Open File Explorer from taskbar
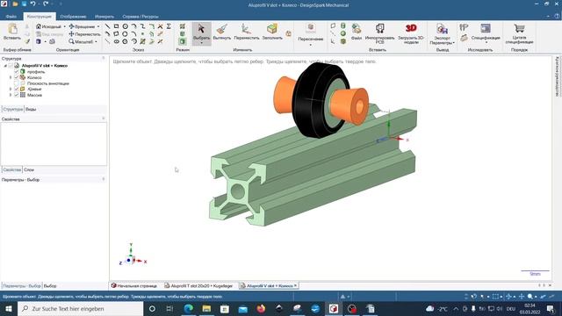The height and width of the screenshot is (316, 562). pos(206,308)
